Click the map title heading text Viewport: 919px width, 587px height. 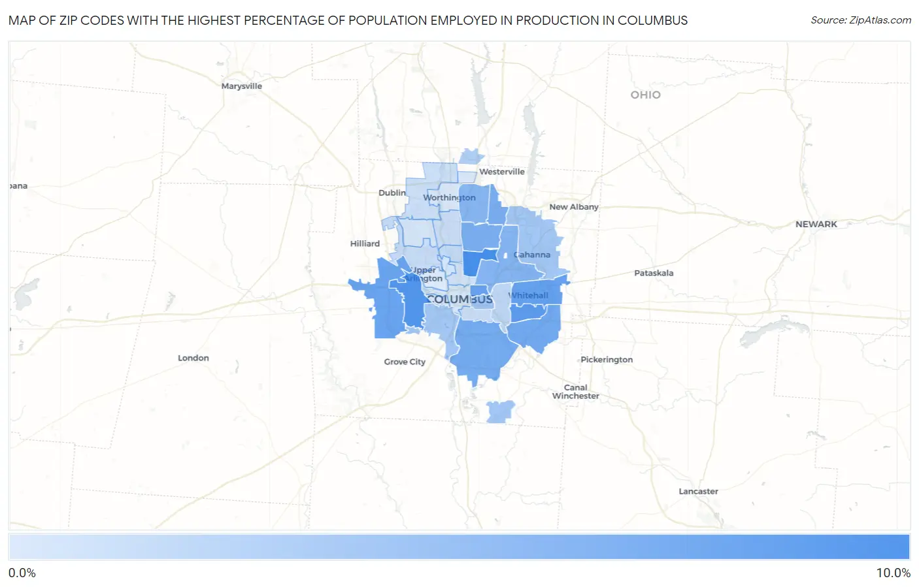click(348, 20)
